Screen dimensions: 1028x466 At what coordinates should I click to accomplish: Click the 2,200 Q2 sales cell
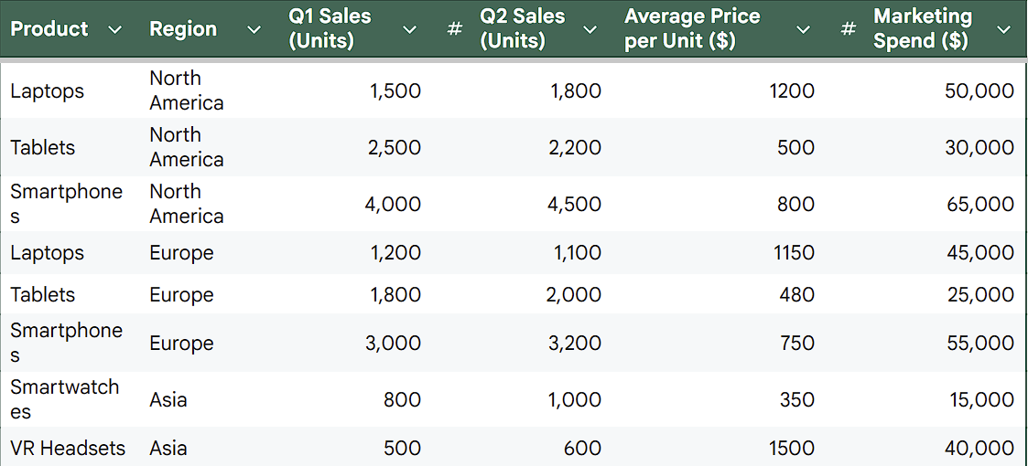(576, 148)
